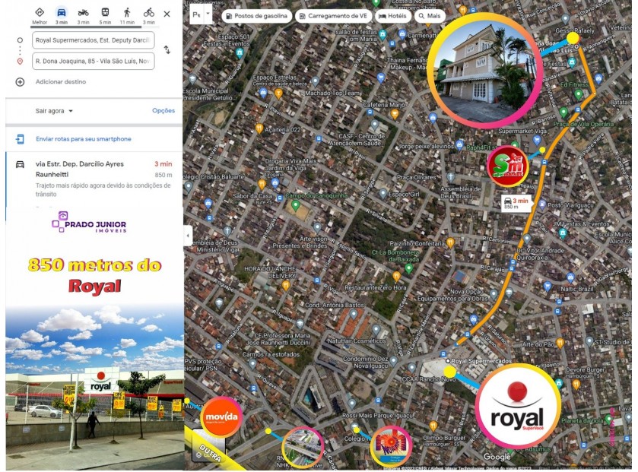Click the Pt icon at map top-left
Image resolution: width=638 pixels, height=472 pixels.
pyautogui.click(x=196, y=14)
